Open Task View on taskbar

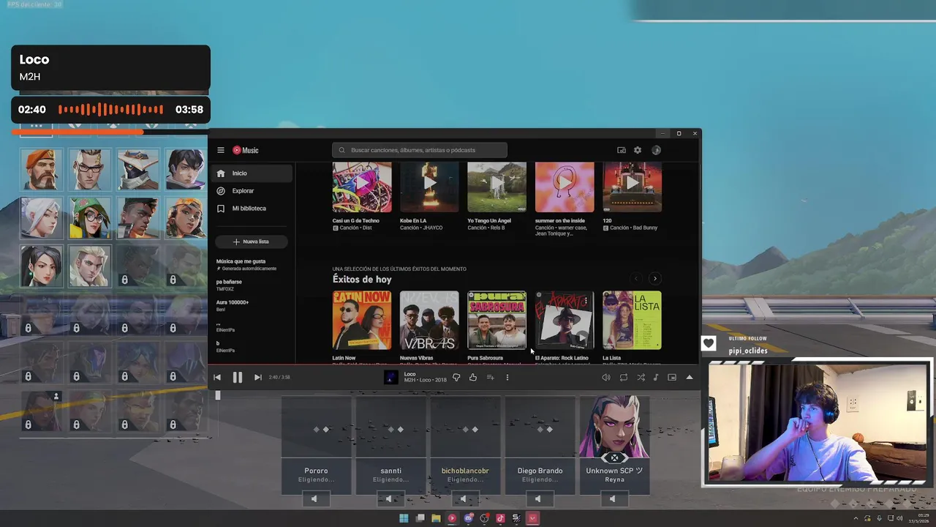pos(420,518)
